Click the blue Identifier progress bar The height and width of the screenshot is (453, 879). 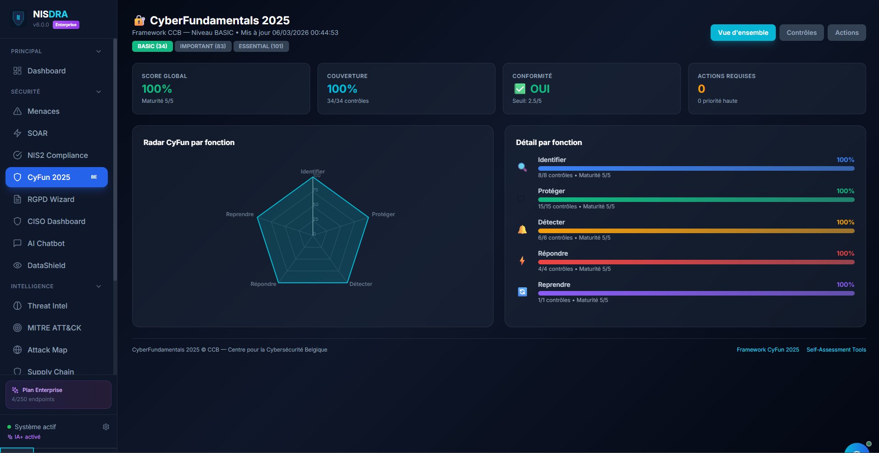click(x=696, y=168)
